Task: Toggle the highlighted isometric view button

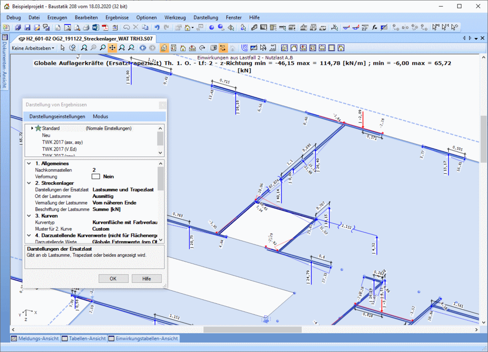Action: (x=164, y=48)
